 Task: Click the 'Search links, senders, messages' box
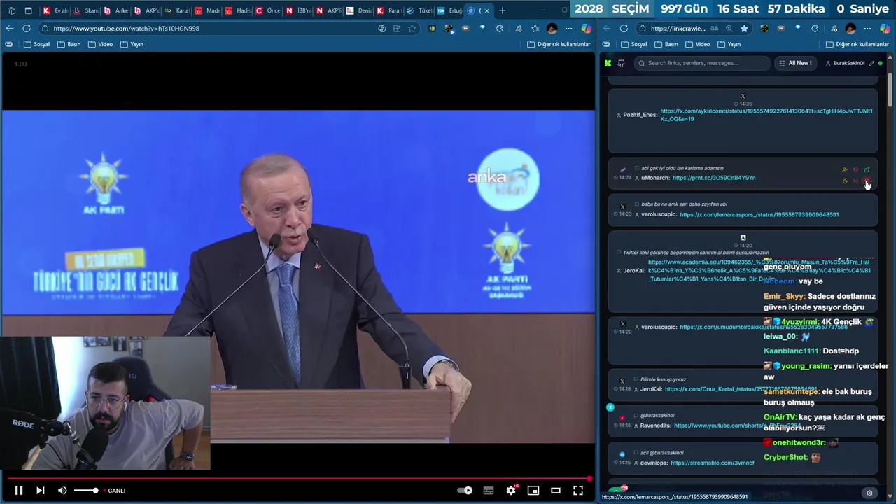pos(702,63)
